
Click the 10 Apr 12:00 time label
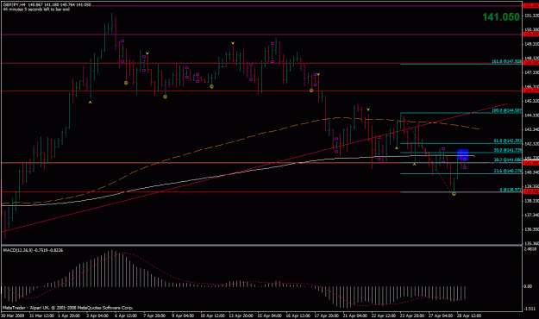[x=212, y=316]
